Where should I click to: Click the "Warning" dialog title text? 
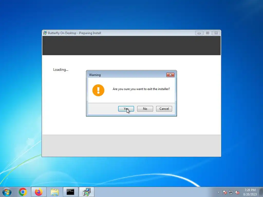click(95, 75)
